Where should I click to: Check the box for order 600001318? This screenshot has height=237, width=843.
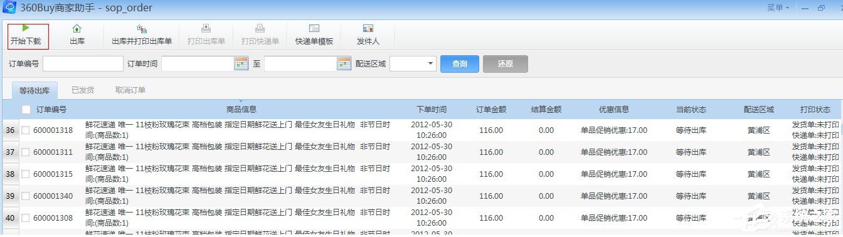point(25,130)
